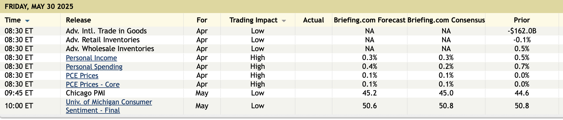Click the For column header
Screen dimensions: 563x120
tap(202, 20)
